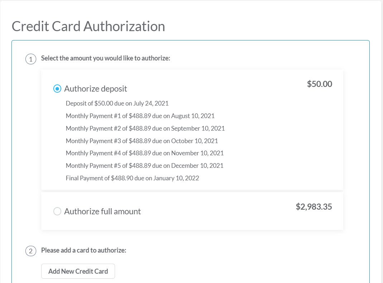The image size is (383, 283).
Task: Click the step 2 circled number icon
Action: [31, 251]
